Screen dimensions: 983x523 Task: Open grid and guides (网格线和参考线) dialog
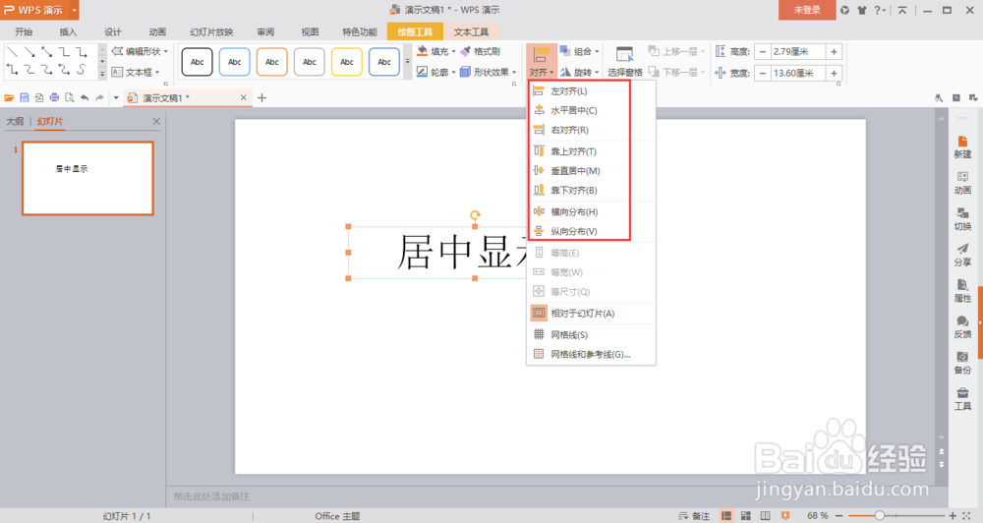point(591,354)
